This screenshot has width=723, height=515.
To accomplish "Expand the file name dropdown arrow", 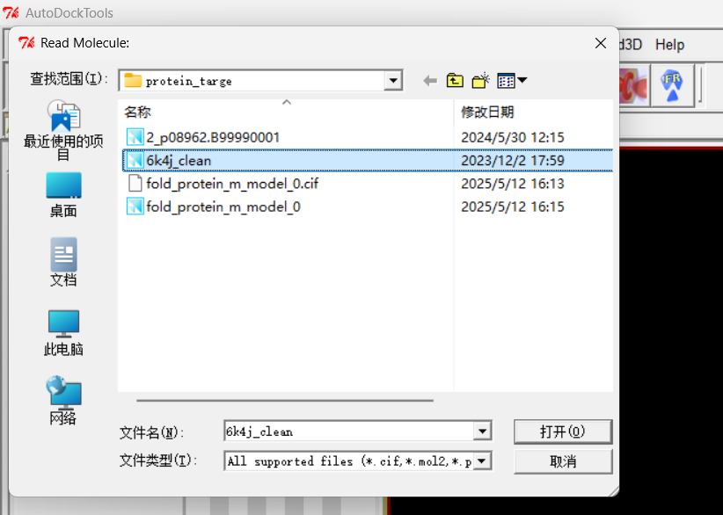I will point(482,432).
